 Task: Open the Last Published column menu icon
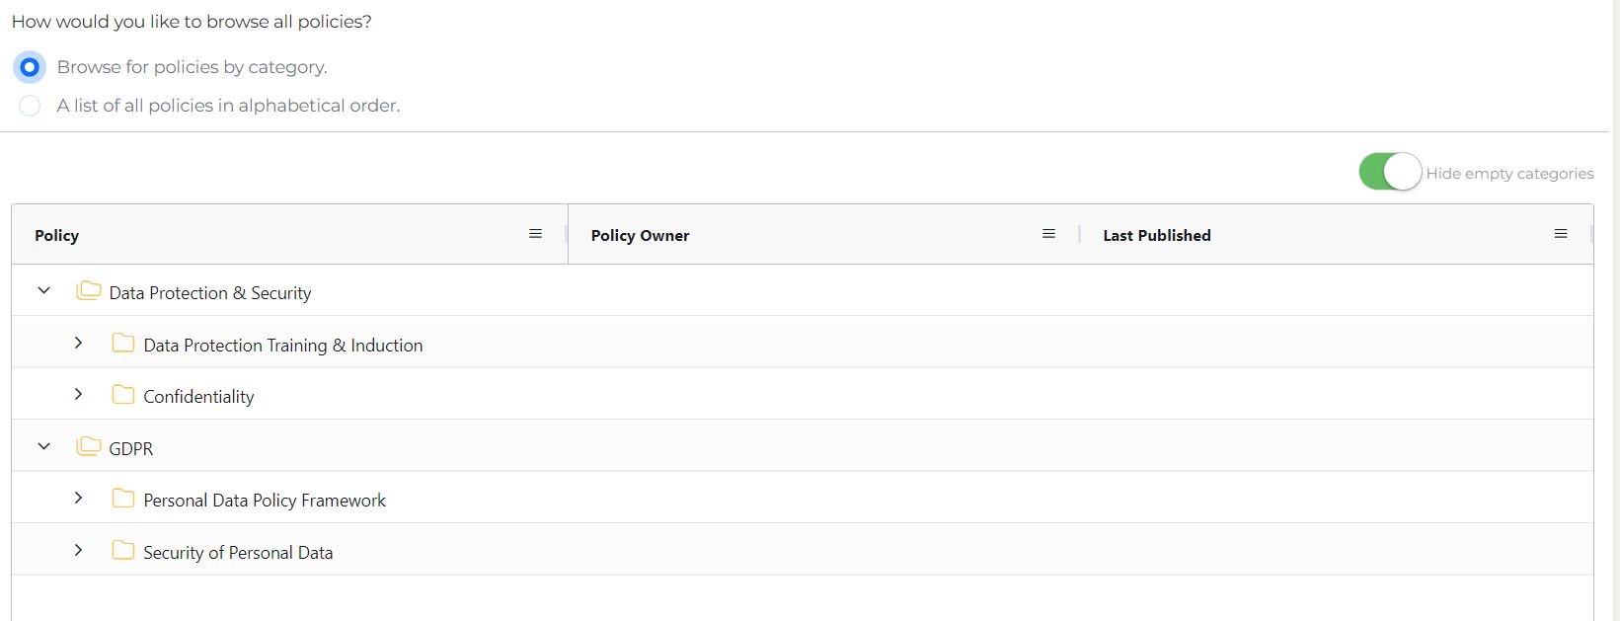click(x=1561, y=234)
